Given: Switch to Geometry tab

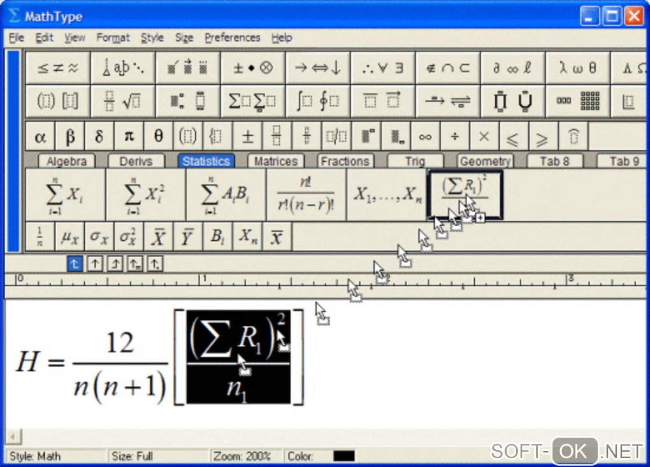Looking at the screenshot, I should pos(485,161).
